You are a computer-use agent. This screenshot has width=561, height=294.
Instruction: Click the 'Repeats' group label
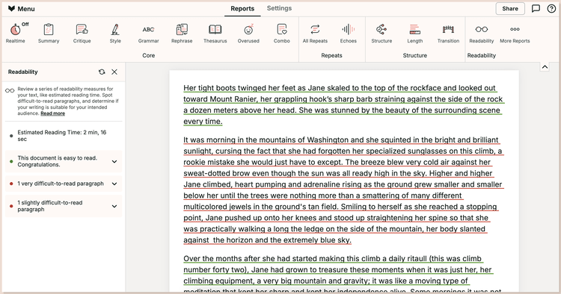tap(331, 55)
